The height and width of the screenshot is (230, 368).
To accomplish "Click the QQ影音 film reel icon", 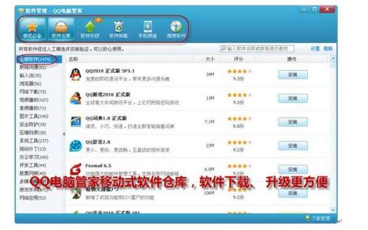I will pos(75,145).
